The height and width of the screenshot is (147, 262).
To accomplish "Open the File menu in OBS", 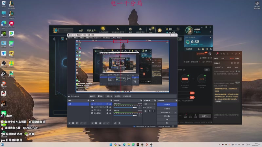I will (x=70, y=38).
